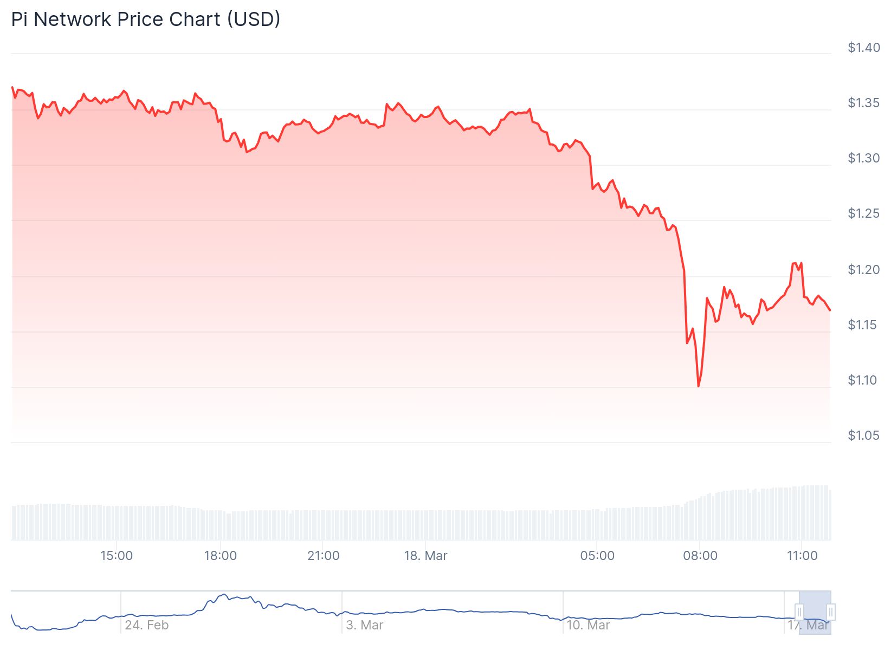This screenshot has height=650, width=891.
Task: Click the 24. Feb navigator date
Action: [147, 625]
